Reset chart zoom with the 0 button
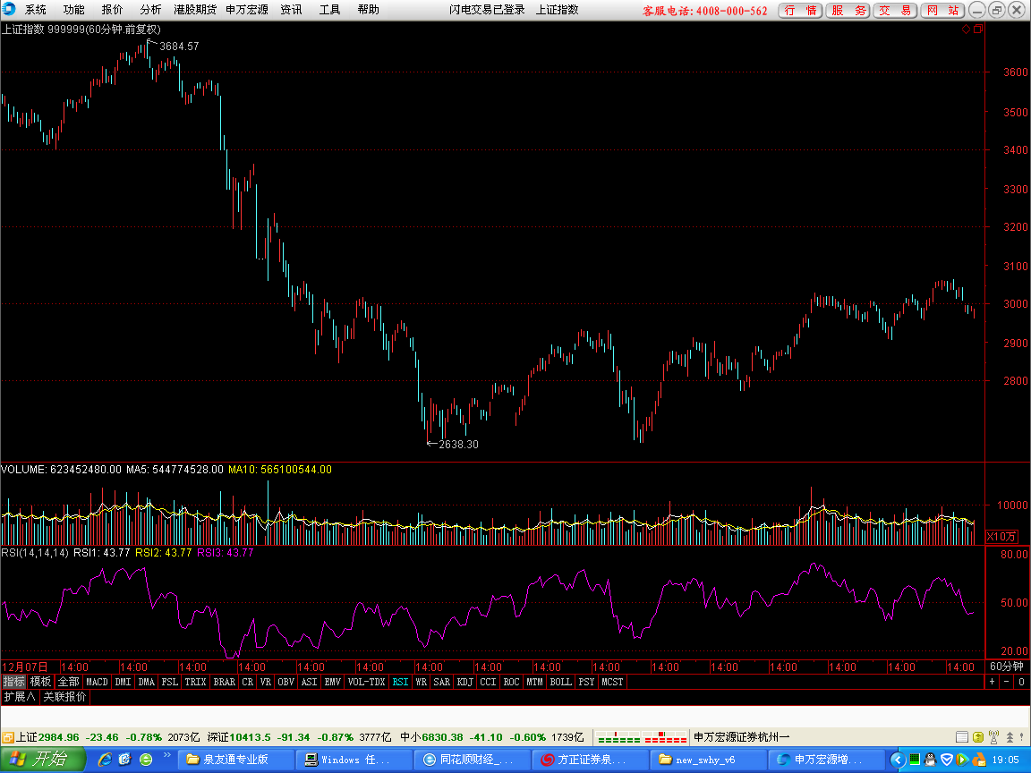1031x773 pixels. (1022, 682)
